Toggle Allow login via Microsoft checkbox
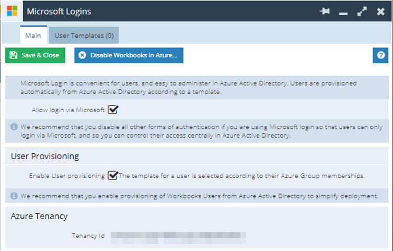 click(113, 110)
